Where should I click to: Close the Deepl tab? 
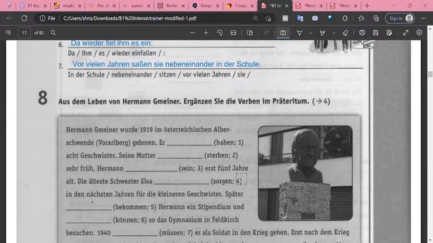click(218, 6)
